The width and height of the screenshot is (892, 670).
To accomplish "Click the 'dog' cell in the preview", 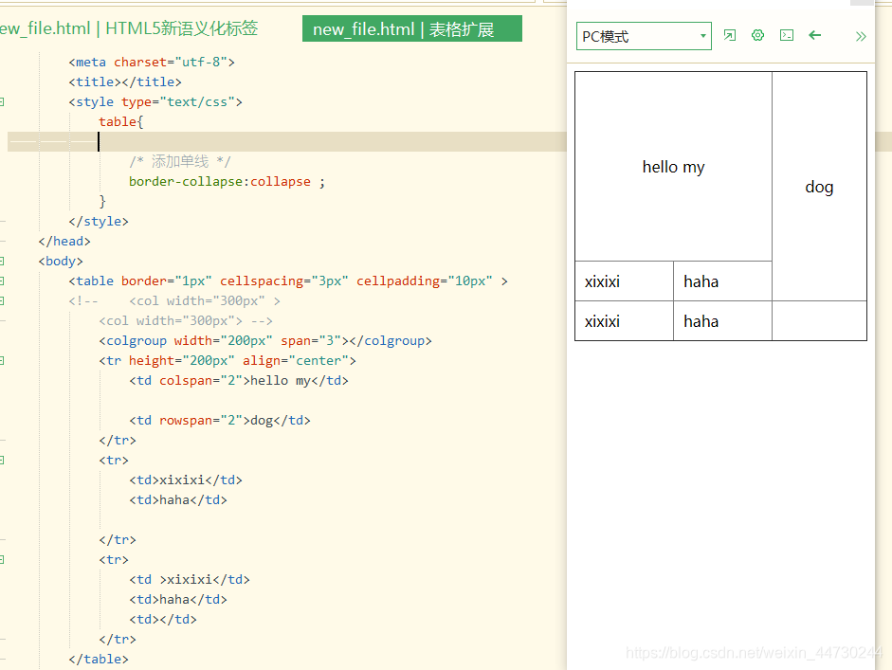I will [x=819, y=187].
